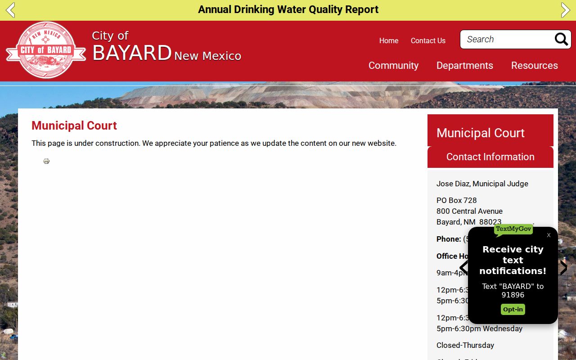Viewport: 576px width, 360px height.
Task: Open the Annual Drinking Water Quality Report
Action: (x=288, y=9)
